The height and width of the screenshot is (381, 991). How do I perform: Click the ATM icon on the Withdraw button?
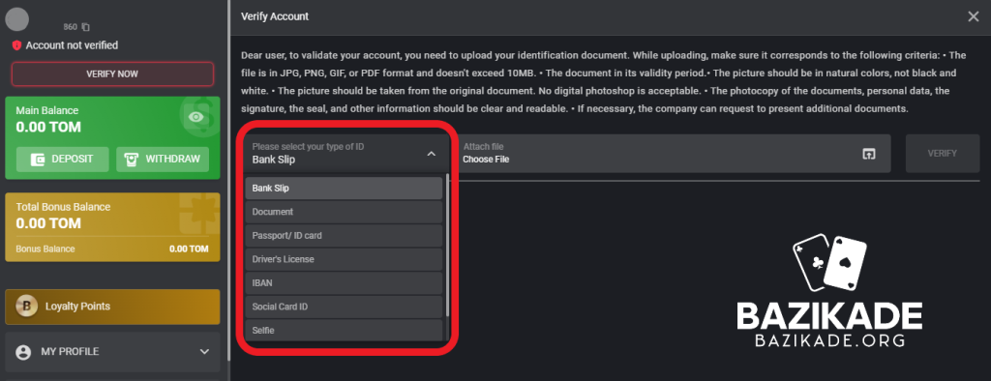(131, 160)
